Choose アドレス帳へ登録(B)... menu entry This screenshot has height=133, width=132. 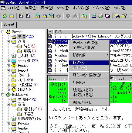[89, 75]
